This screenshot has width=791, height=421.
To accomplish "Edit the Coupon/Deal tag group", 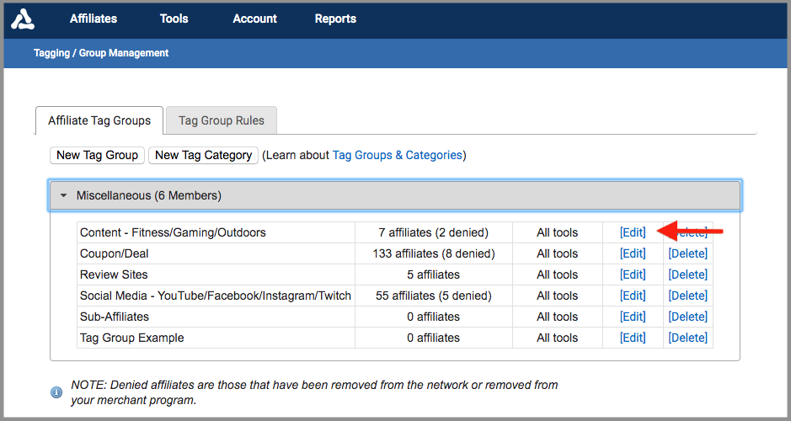I will point(633,253).
